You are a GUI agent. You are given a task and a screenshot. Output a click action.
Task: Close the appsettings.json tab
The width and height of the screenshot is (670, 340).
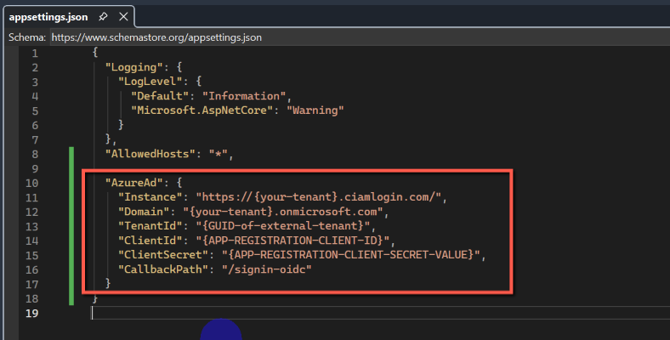click(122, 16)
